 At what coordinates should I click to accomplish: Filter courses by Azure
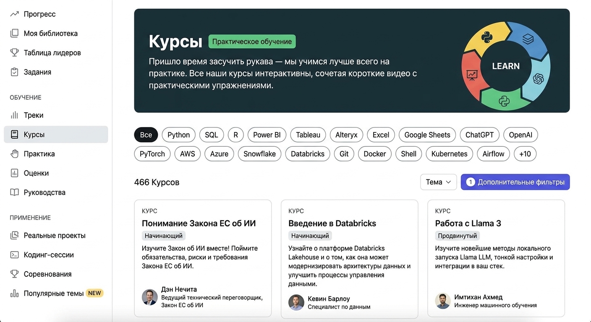[219, 153]
